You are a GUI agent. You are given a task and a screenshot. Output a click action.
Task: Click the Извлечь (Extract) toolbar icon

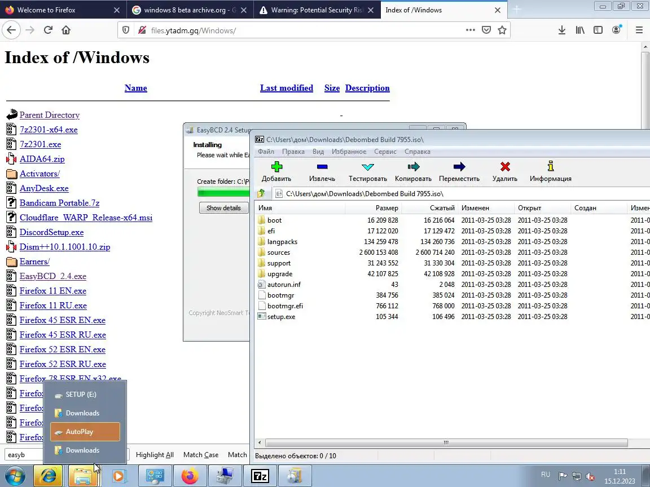(x=322, y=167)
